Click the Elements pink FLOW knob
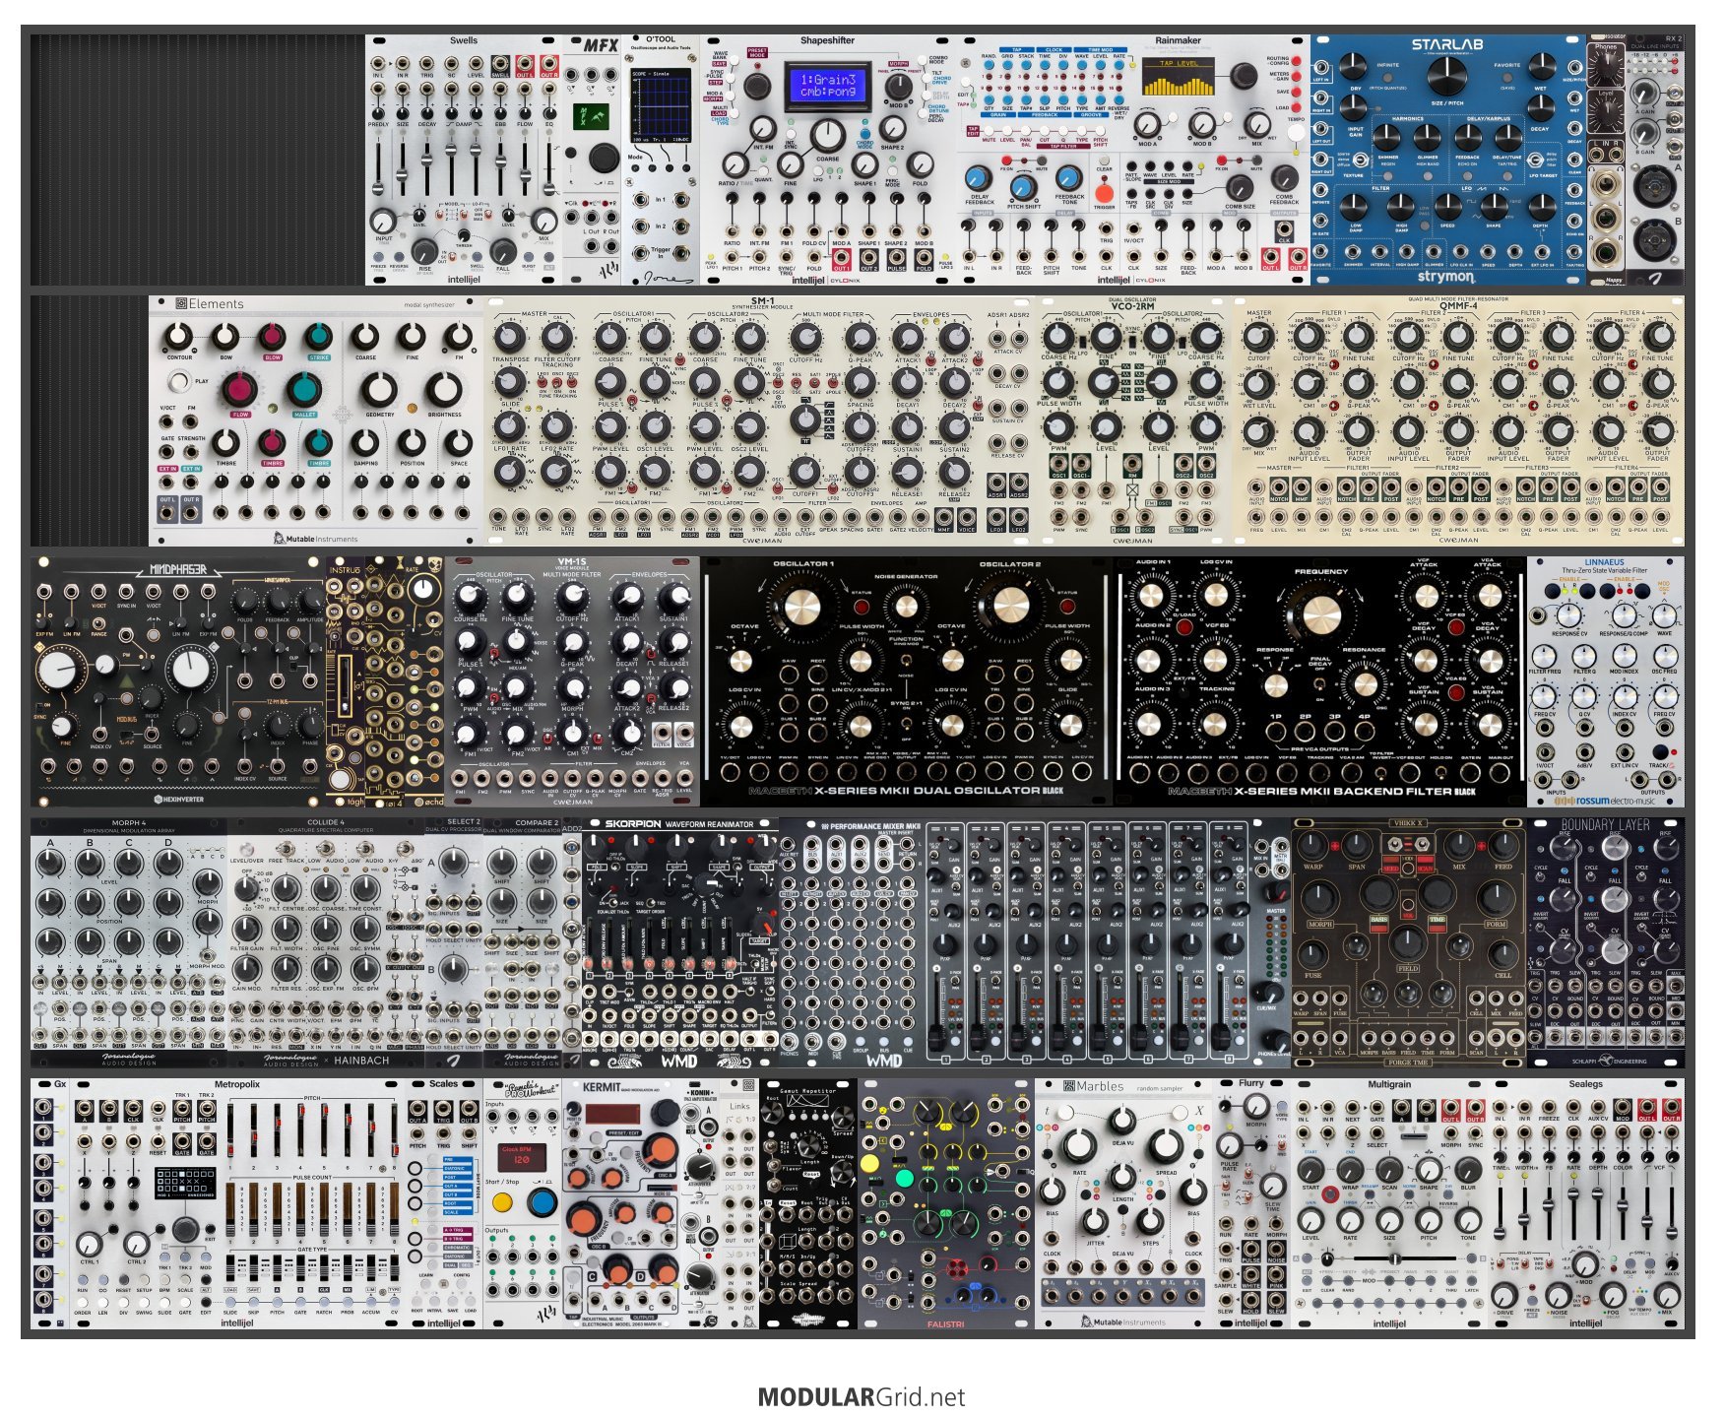1725x1418 pixels. click(239, 387)
